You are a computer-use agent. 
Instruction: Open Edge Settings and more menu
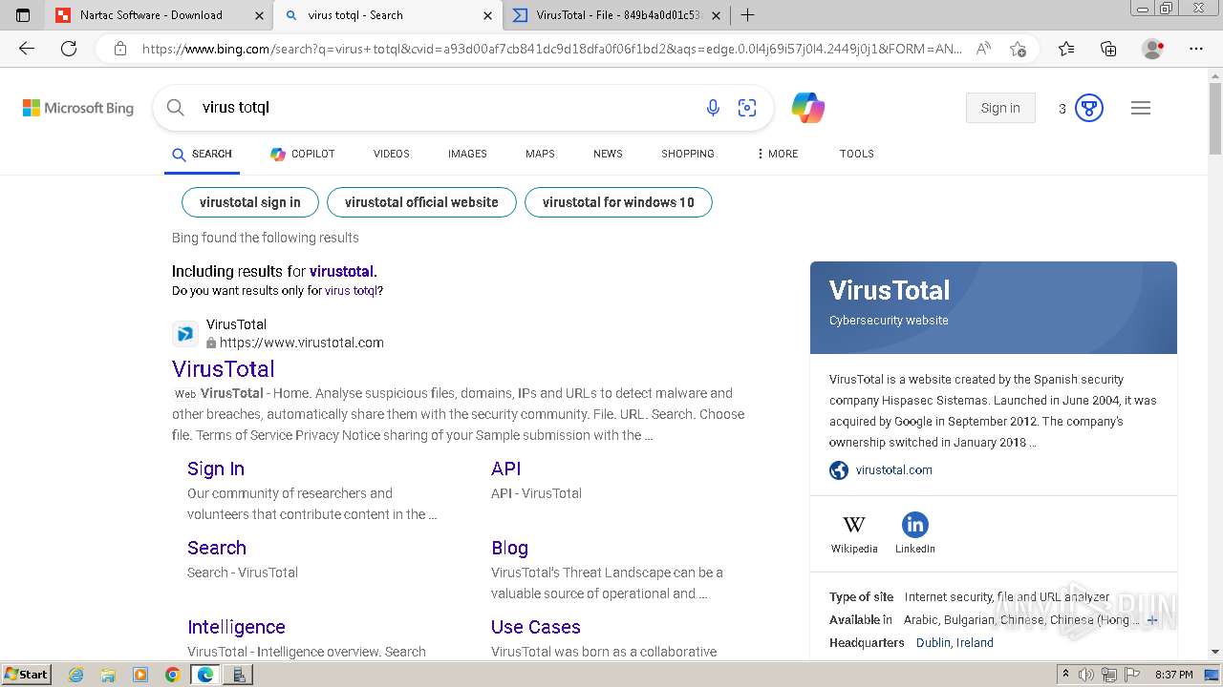(1196, 49)
